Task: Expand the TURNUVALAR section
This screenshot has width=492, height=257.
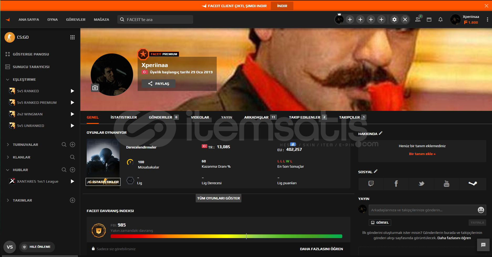Action: (8, 145)
